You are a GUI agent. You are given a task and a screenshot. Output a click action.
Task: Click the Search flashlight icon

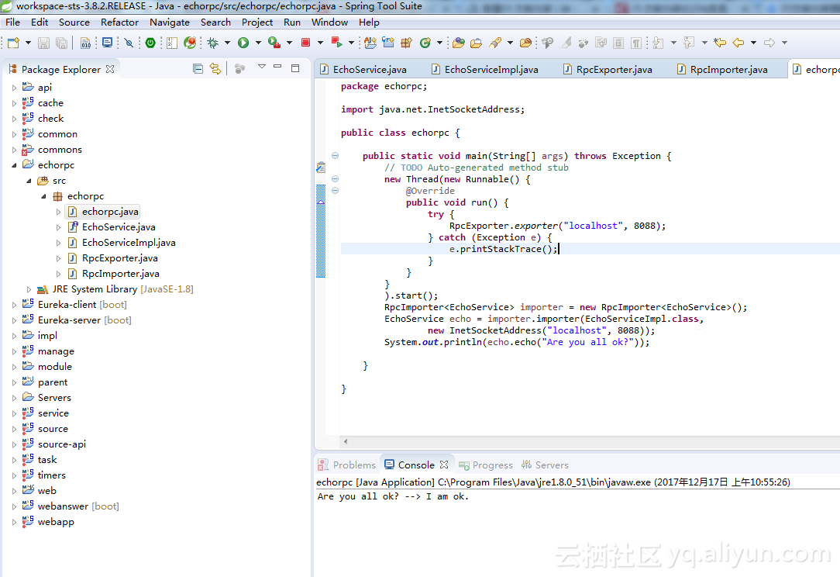coord(495,43)
